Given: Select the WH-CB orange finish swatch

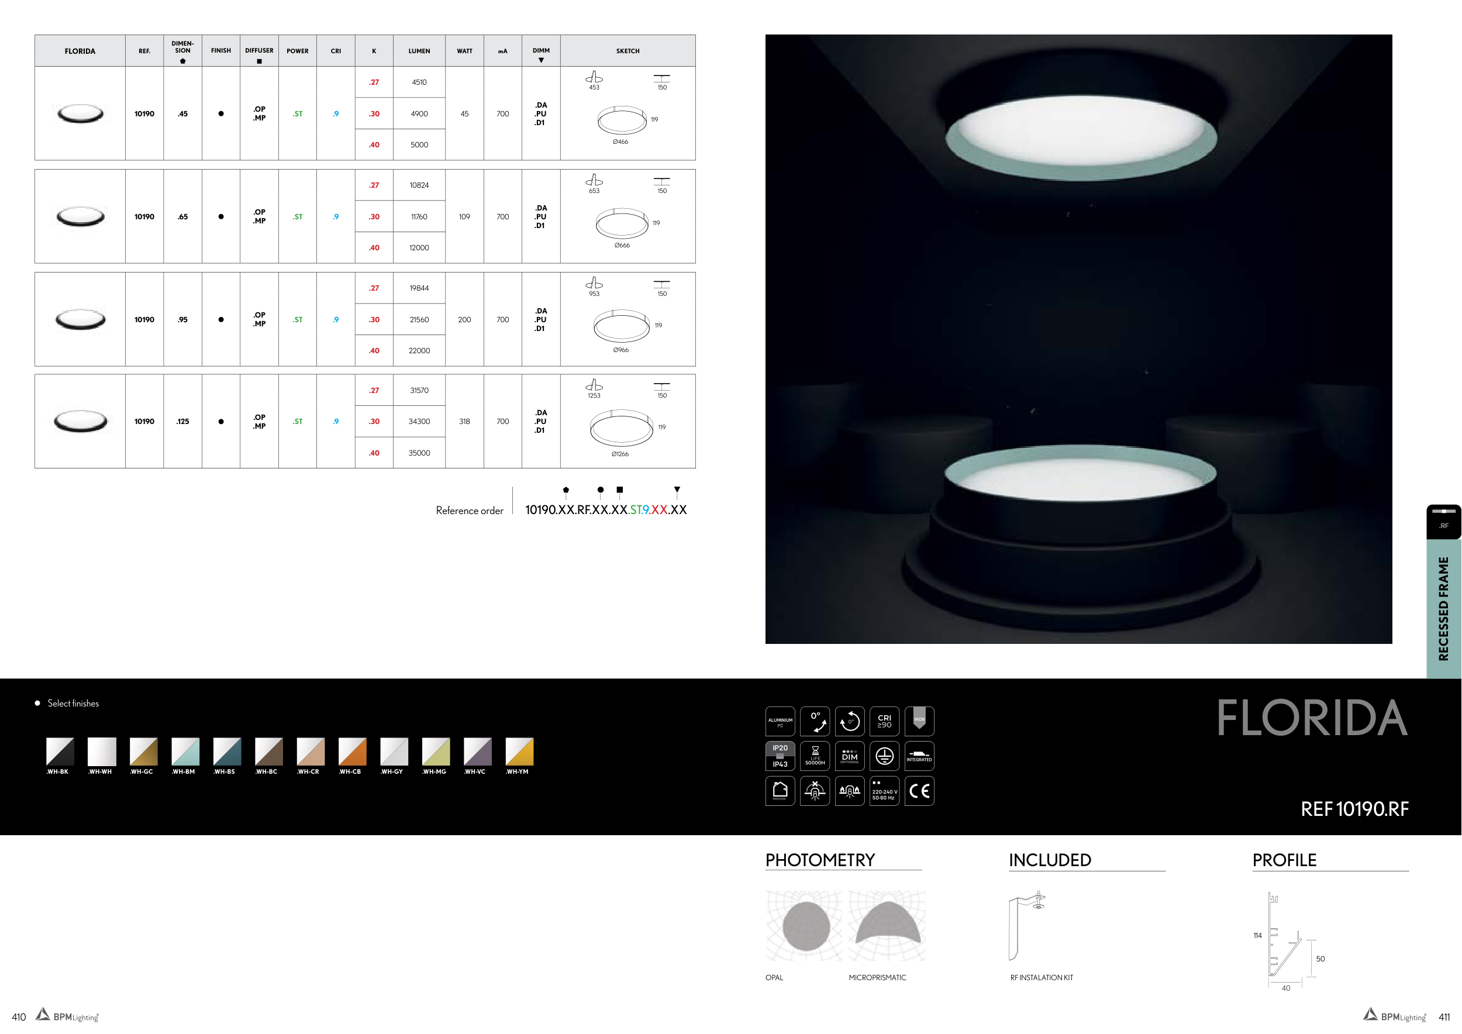Looking at the screenshot, I should (x=352, y=752).
